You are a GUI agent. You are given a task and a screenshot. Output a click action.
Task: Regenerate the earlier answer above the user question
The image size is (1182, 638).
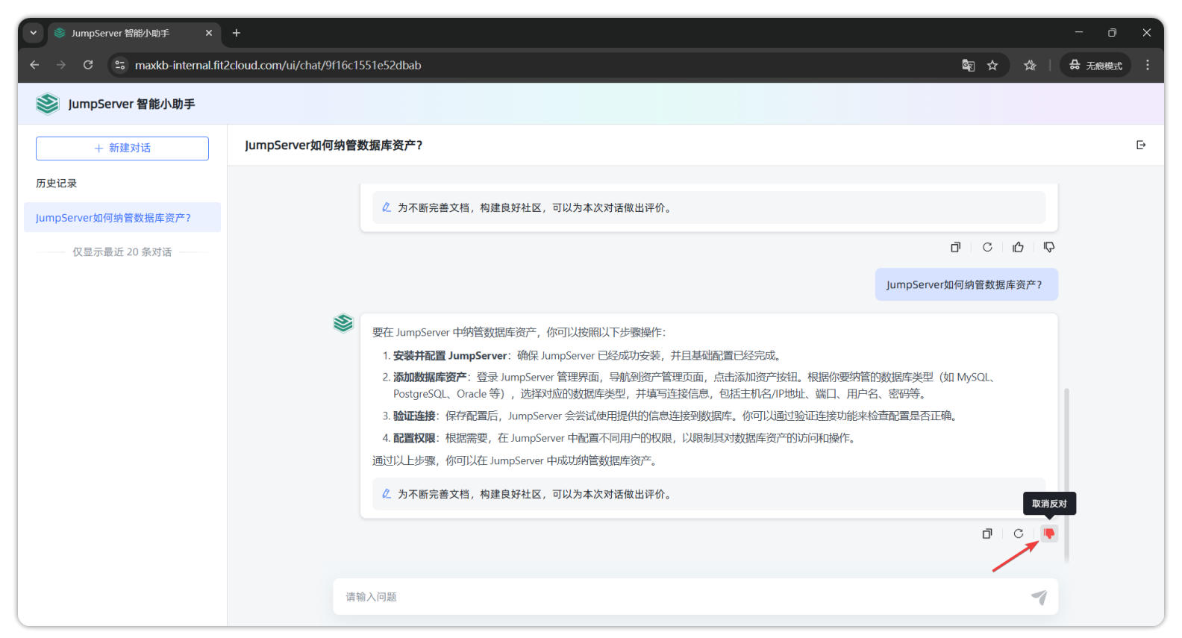point(987,247)
